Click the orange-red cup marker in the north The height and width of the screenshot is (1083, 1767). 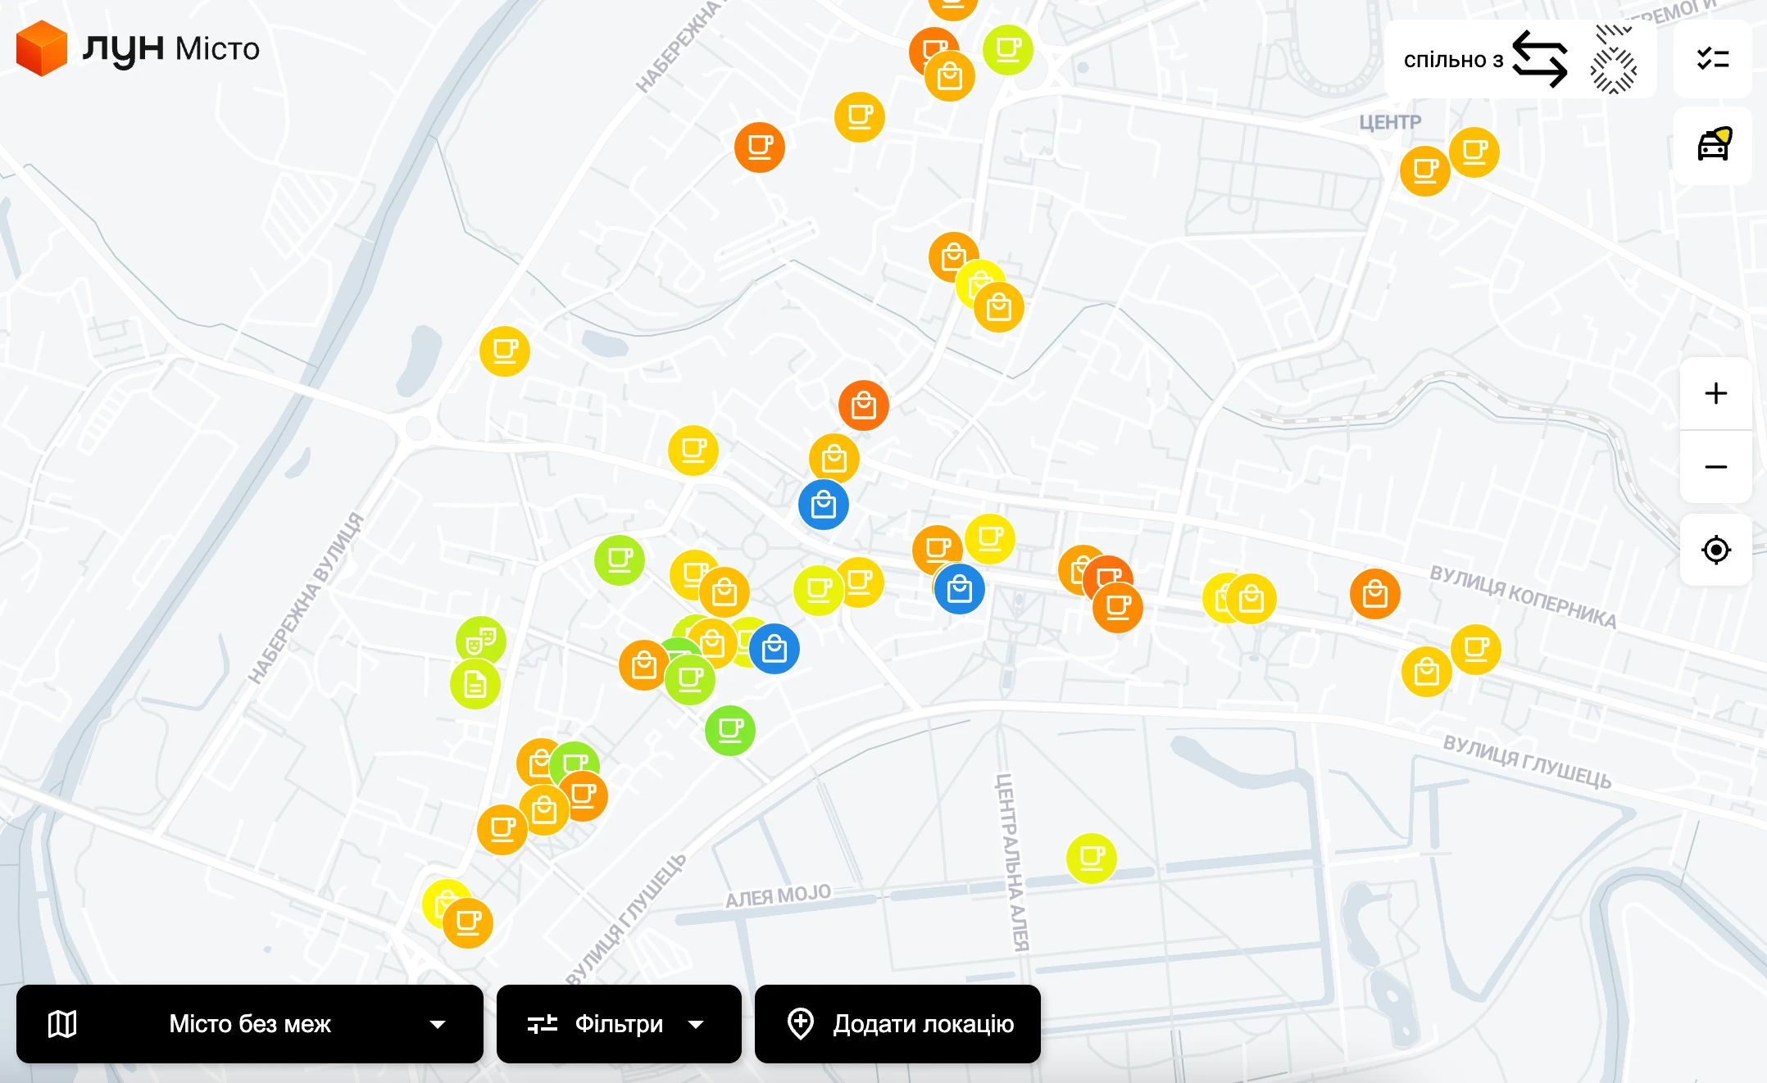pos(760,147)
